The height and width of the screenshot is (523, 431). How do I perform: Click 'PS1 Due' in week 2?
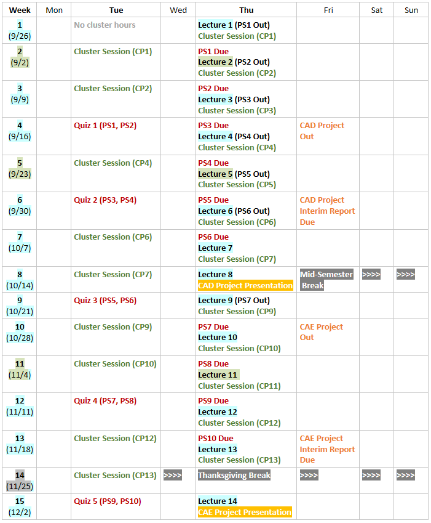pyautogui.click(x=213, y=51)
